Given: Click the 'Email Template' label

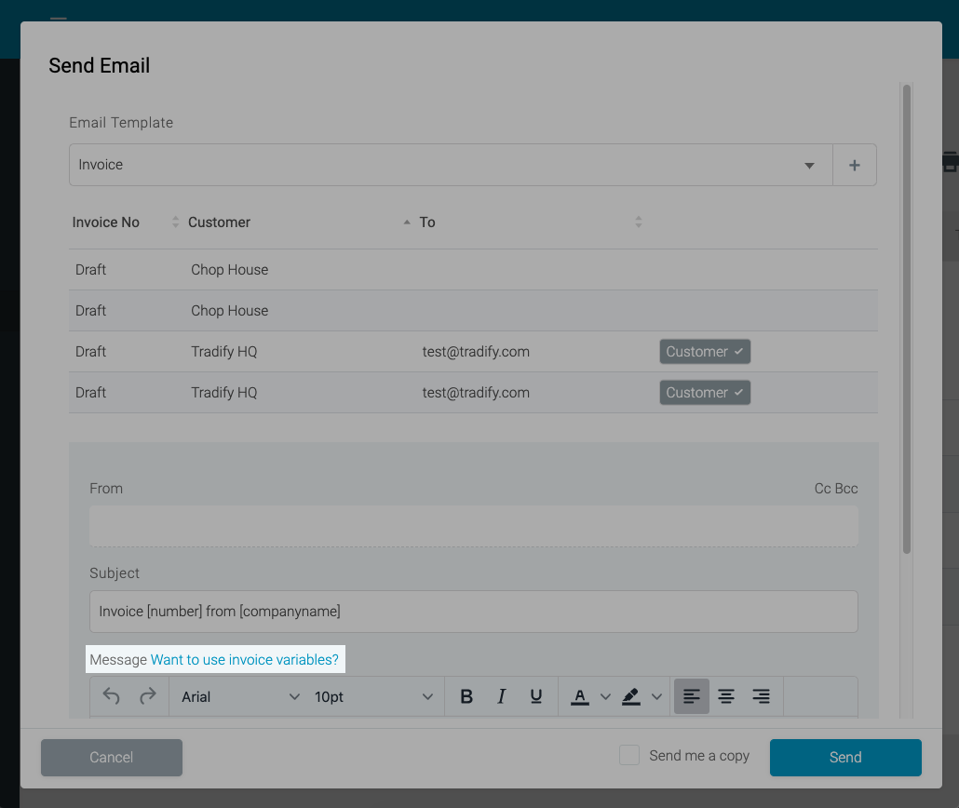Looking at the screenshot, I should 121,122.
